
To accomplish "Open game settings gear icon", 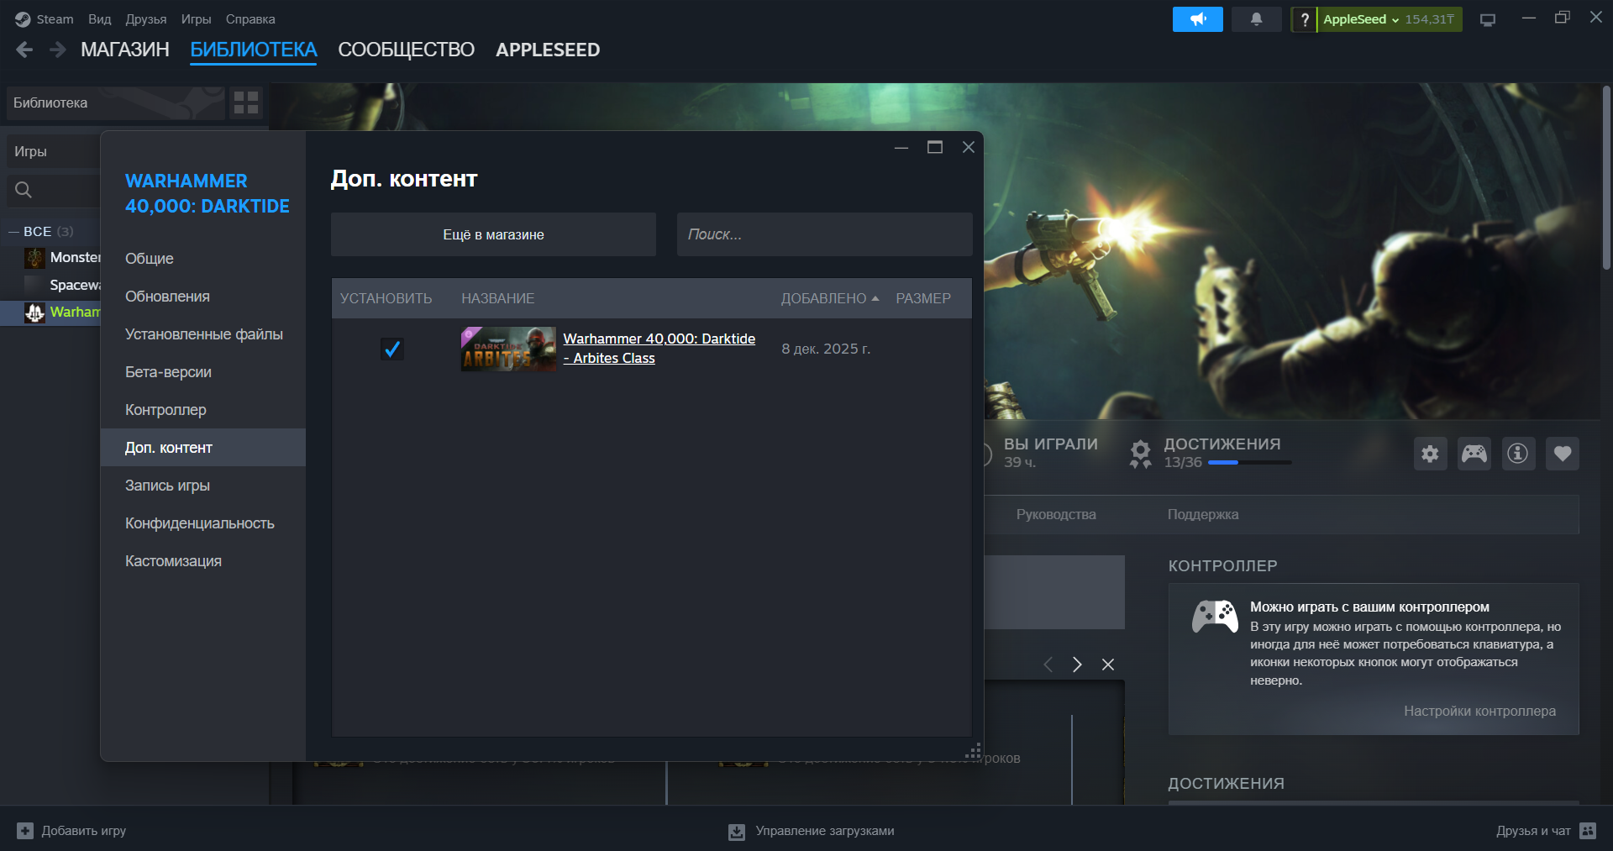I will tap(1430, 454).
